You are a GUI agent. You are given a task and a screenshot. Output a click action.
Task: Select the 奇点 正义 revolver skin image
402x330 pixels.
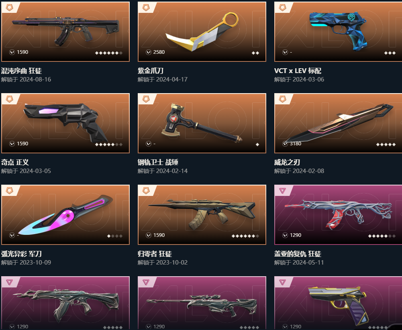(x=65, y=122)
